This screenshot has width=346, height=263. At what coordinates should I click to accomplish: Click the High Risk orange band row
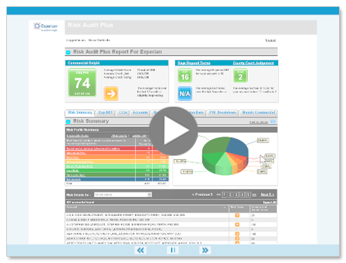[x=117, y=157]
